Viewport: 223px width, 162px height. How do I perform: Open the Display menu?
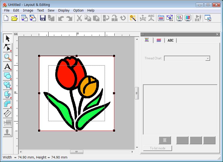click(64, 10)
